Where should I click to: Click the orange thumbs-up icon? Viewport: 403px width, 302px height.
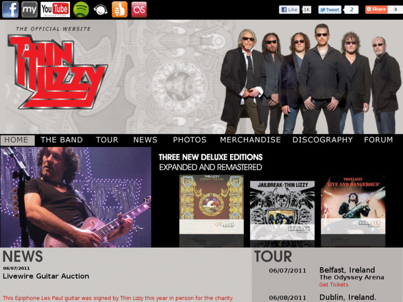(x=120, y=9)
